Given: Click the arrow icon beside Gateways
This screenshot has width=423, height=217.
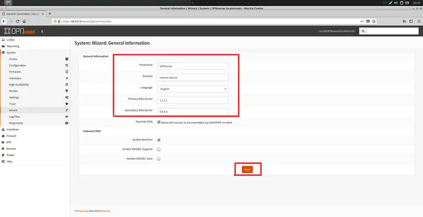Looking at the screenshot, I should (67, 78).
